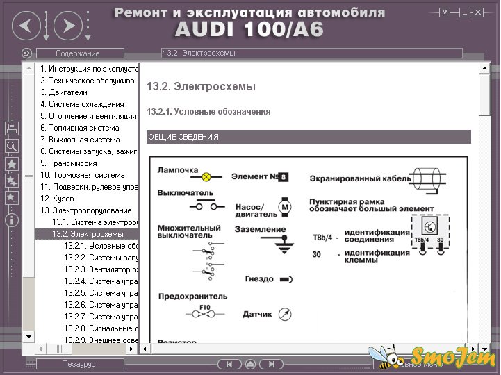Click the eject-style up button at bottom
The width and height of the screenshot is (501, 375).
[x=250, y=364]
